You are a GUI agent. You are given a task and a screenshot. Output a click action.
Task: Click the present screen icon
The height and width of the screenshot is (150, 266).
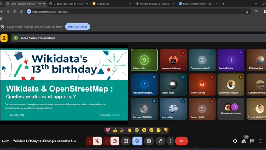click(x=126, y=141)
